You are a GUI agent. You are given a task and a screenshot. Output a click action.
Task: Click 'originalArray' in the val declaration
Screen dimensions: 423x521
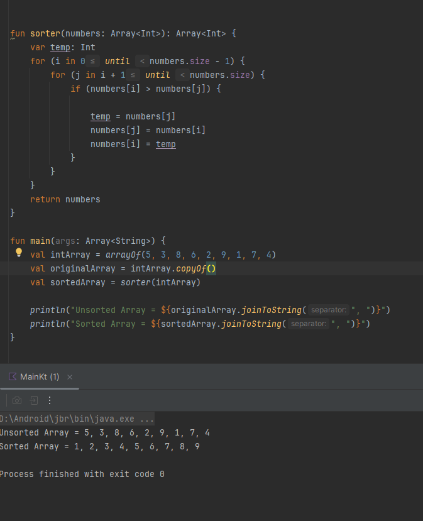point(83,268)
